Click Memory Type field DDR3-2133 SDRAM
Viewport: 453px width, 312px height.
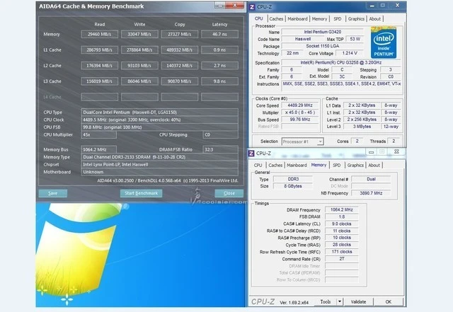[x=159, y=157]
